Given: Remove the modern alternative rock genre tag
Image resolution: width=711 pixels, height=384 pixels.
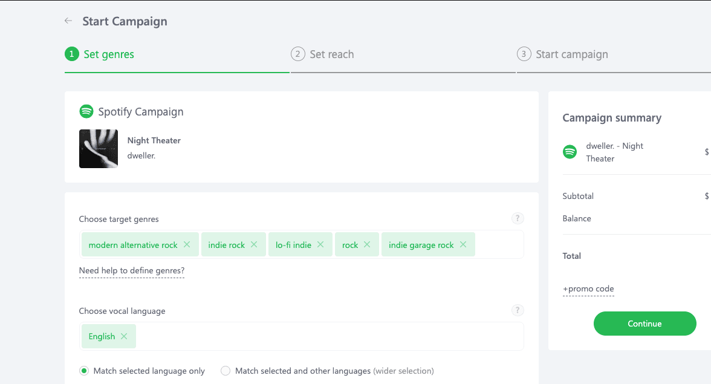Looking at the screenshot, I should pos(187,244).
